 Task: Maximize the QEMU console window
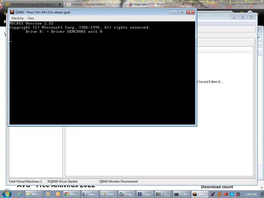[x=182, y=12]
